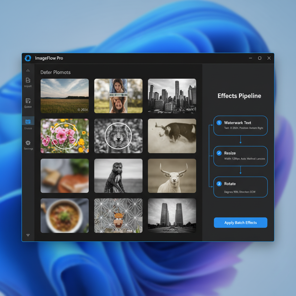Open the Batch processing sidebar icon
Image resolution: width=296 pixels, height=296 pixels.
click(28, 122)
